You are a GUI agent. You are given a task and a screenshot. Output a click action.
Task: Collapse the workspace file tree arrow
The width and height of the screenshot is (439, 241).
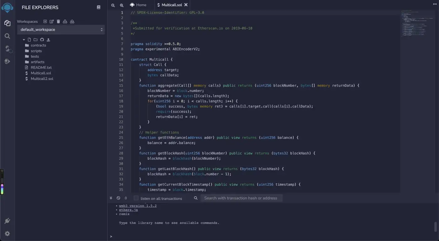[x=24, y=40]
